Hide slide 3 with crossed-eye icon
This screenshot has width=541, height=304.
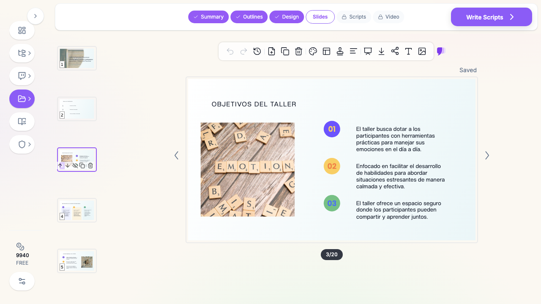click(x=75, y=166)
